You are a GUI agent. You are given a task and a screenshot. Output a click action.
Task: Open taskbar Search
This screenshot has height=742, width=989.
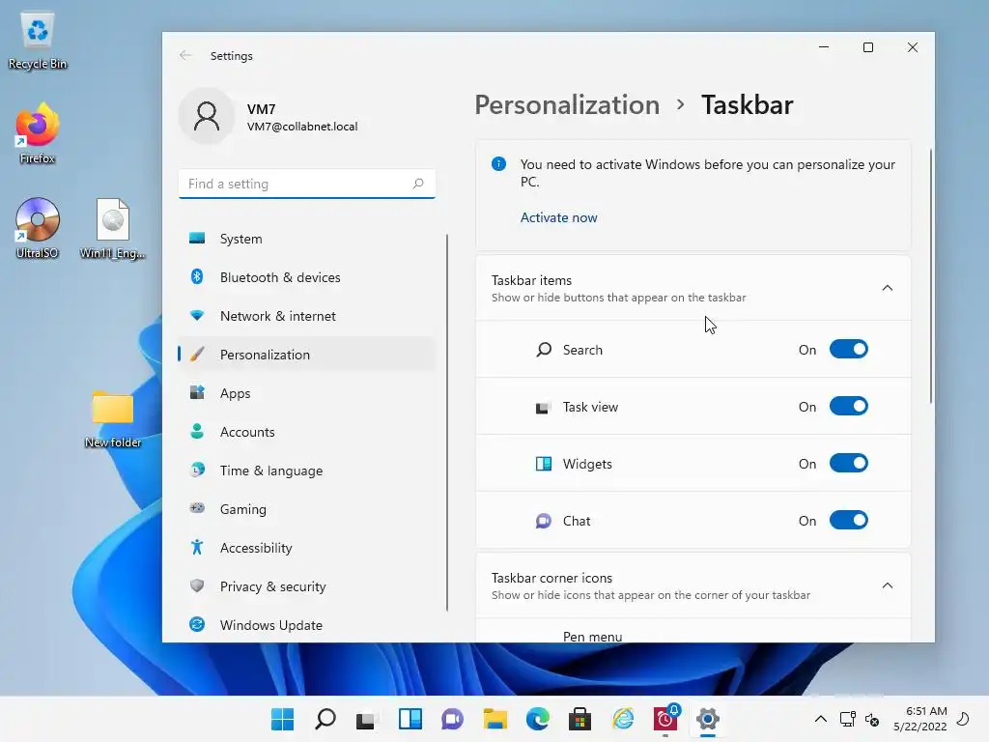pyautogui.click(x=325, y=719)
